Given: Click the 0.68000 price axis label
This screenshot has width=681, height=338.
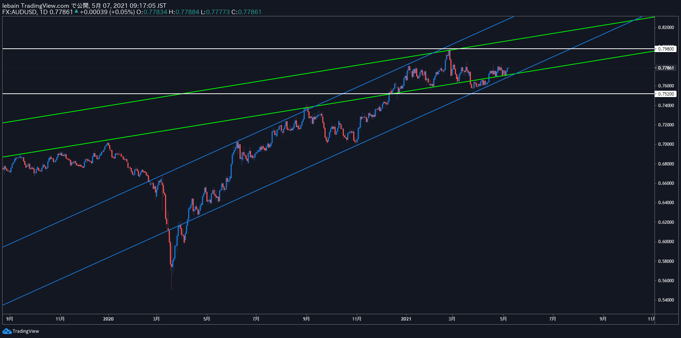Looking at the screenshot, I should (666, 164).
